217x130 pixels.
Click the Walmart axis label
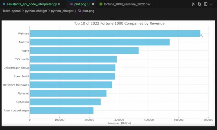[x=23, y=33]
